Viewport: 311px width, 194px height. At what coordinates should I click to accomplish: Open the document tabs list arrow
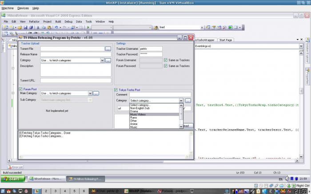(x=298, y=40)
